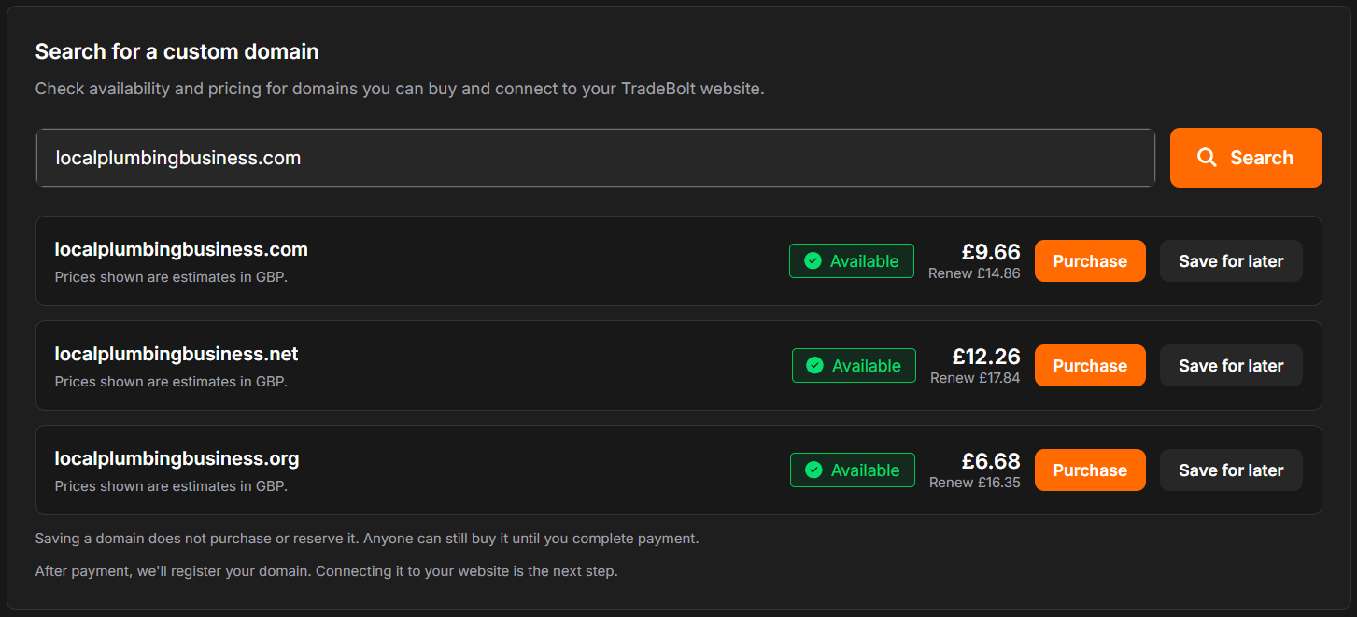
Task: Click the Search button
Action: point(1245,157)
